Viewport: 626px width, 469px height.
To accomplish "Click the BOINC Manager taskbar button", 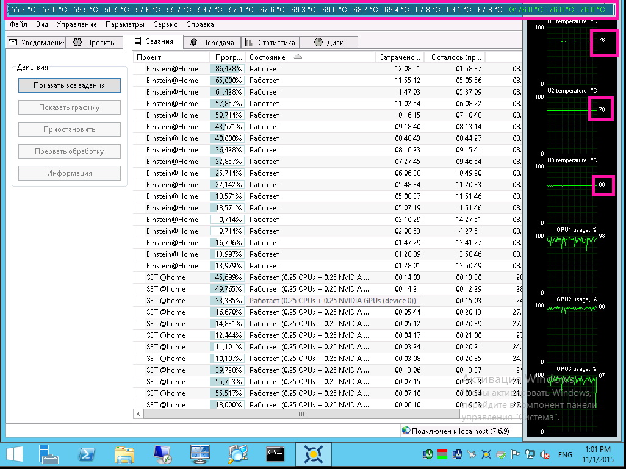I will [x=313, y=454].
